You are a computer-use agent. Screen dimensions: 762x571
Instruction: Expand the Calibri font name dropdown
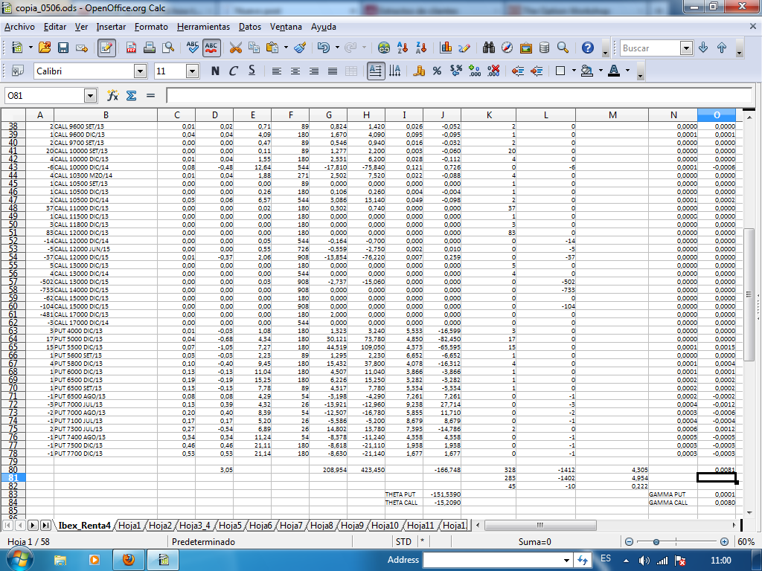[141, 71]
